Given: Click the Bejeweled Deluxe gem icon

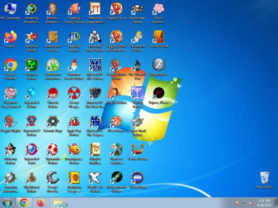Looking at the screenshot, I should coord(31,97).
